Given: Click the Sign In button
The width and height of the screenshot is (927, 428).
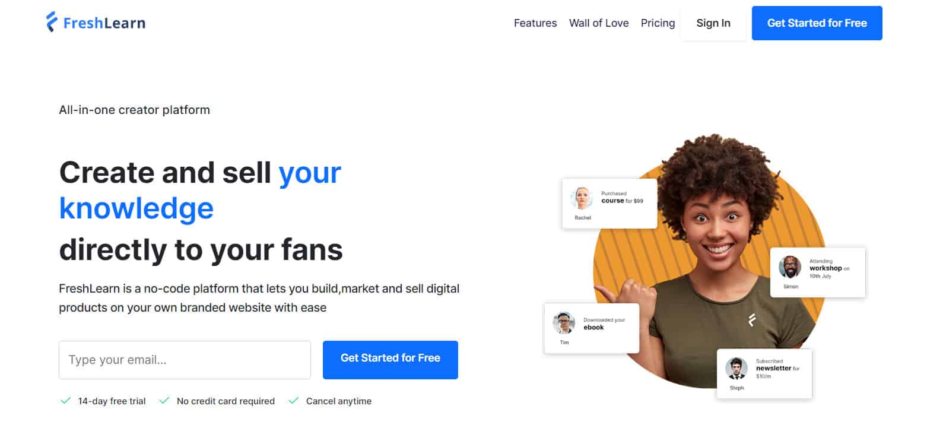Looking at the screenshot, I should pos(713,23).
